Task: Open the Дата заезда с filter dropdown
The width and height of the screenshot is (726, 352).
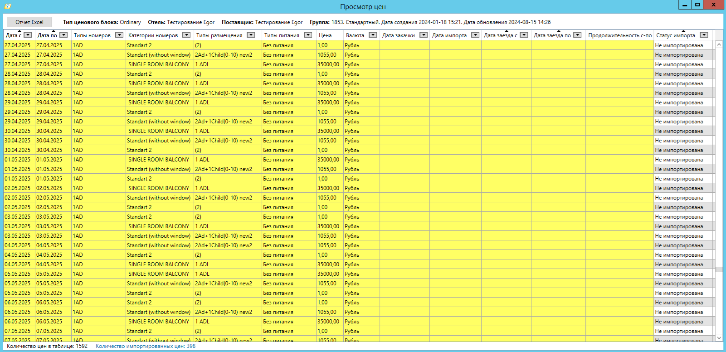Action: (524, 35)
